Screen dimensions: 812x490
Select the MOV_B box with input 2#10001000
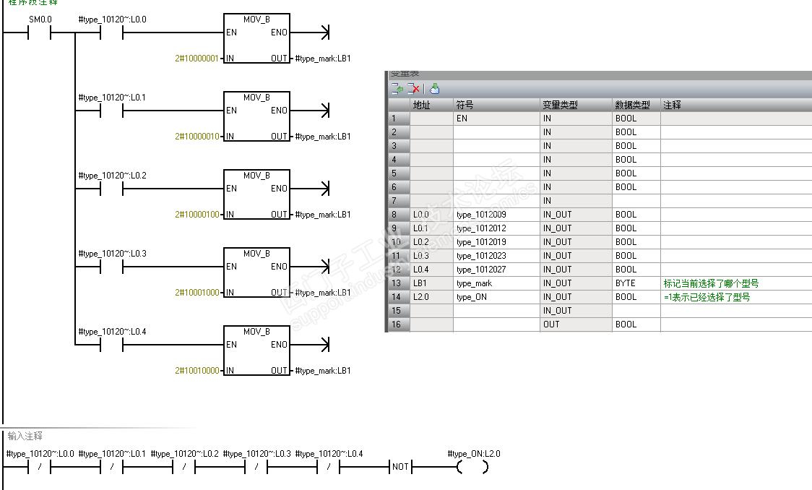[256, 272]
